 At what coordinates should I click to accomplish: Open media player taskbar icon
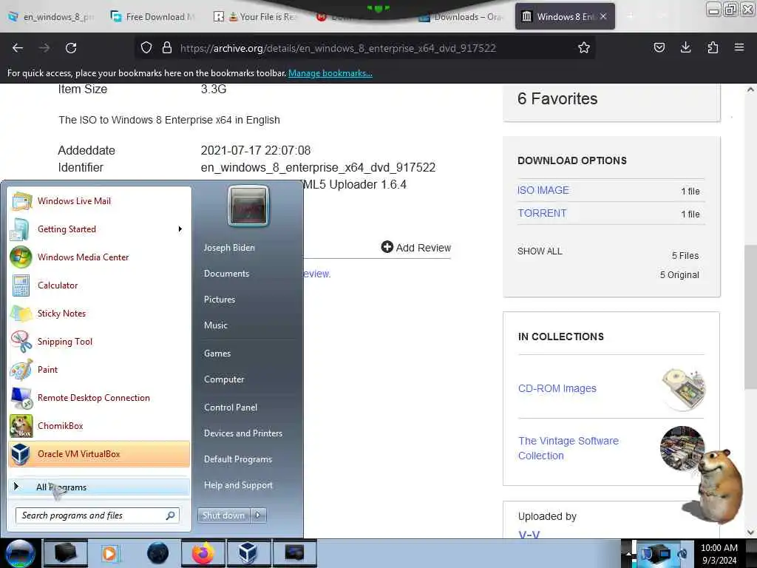[109, 553]
